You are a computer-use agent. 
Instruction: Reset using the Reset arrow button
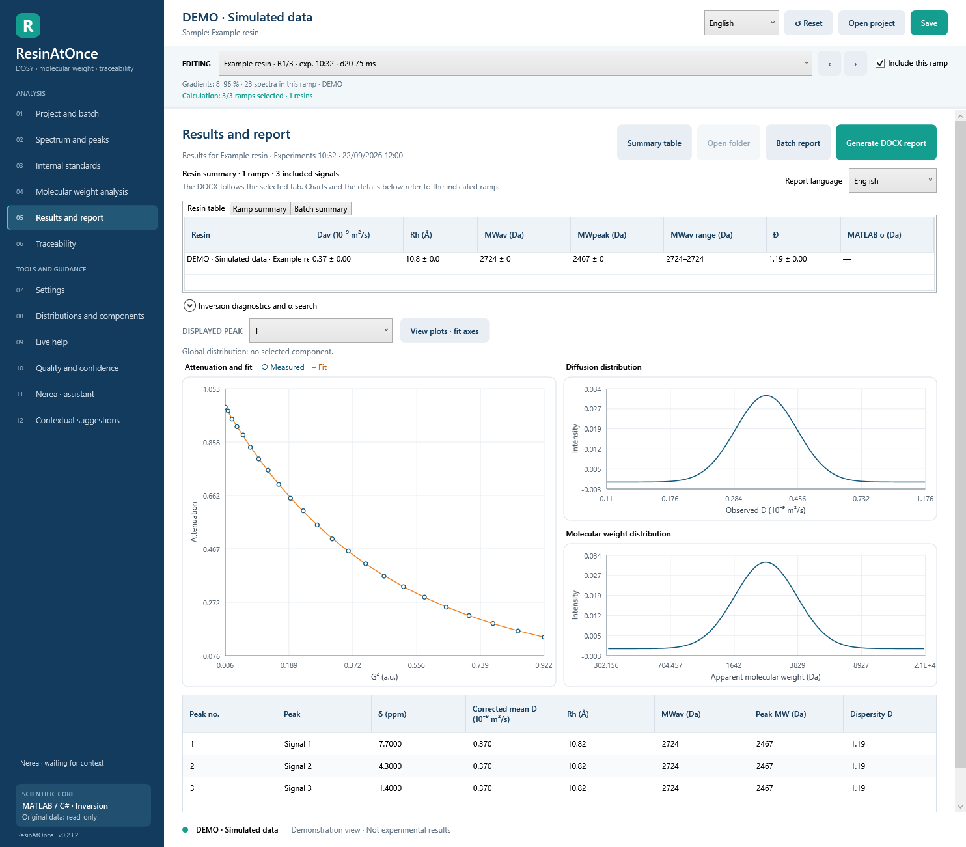click(808, 23)
